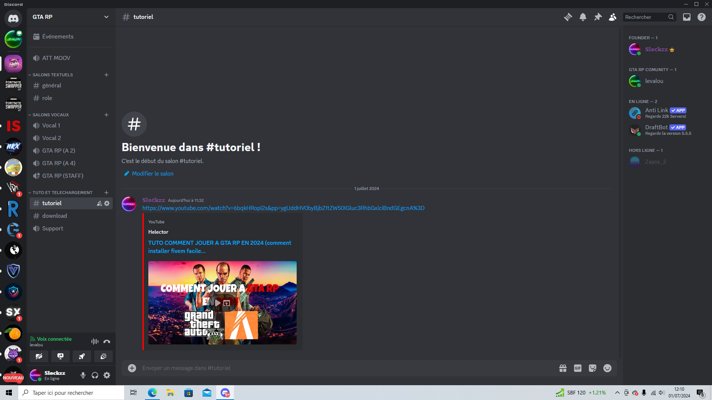
Task: Open Discord help
Action: [702, 17]
